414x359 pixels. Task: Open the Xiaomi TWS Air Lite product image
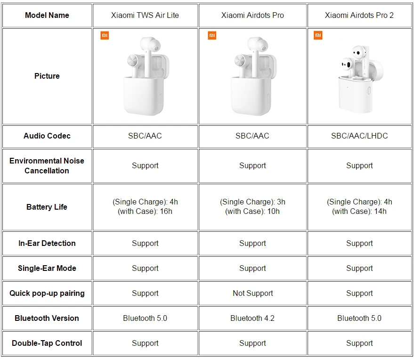(145, 76)
